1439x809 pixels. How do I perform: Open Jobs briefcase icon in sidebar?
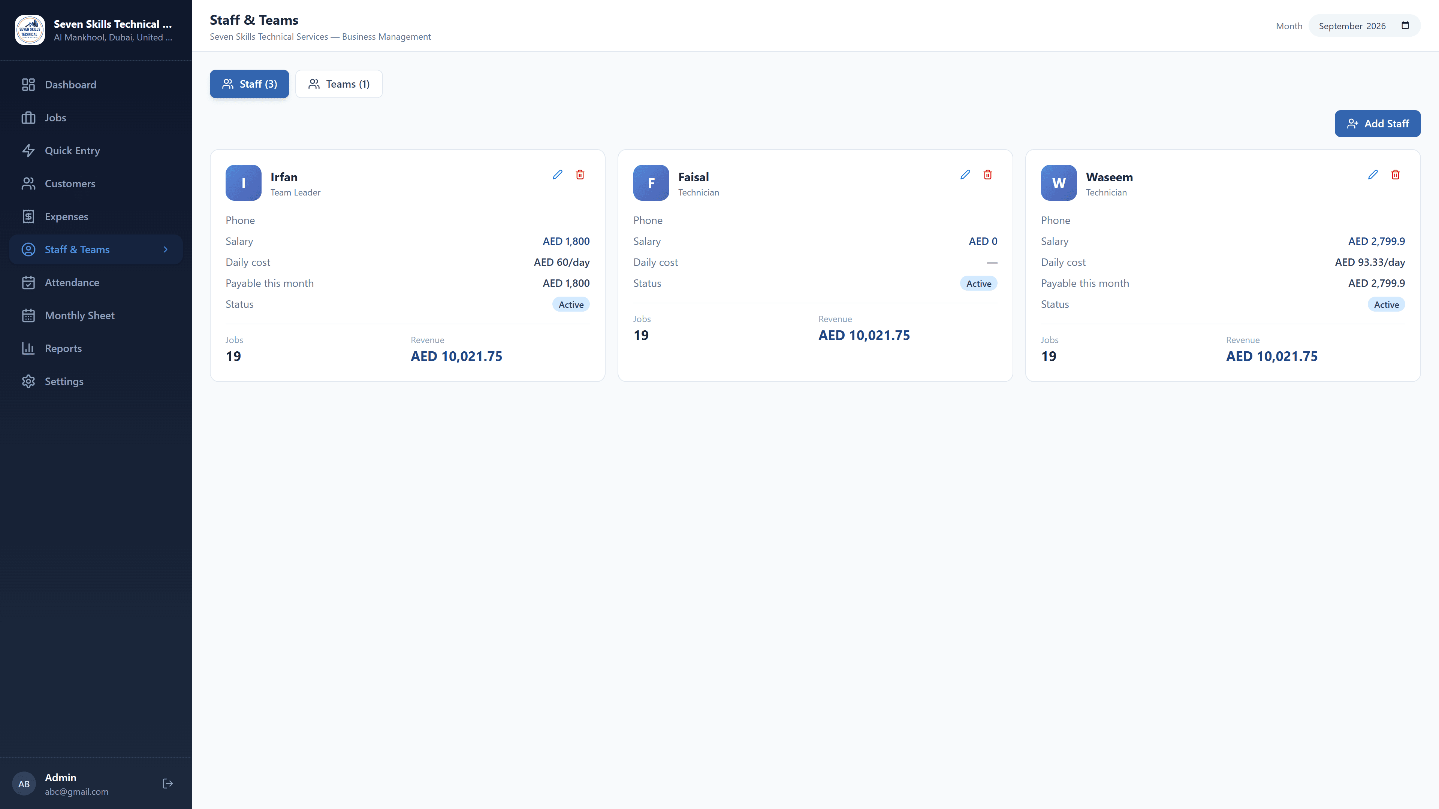coord(28,118)
